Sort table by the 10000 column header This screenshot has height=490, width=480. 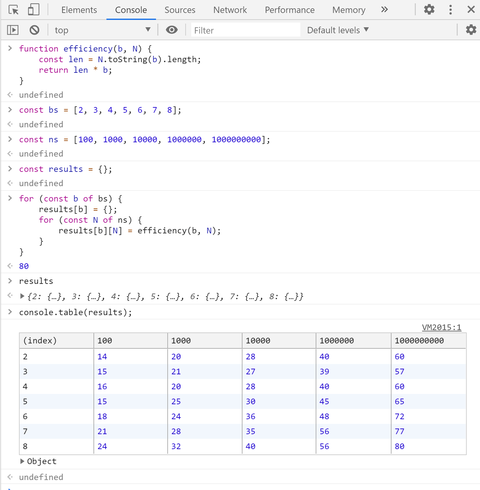[279, 341]
